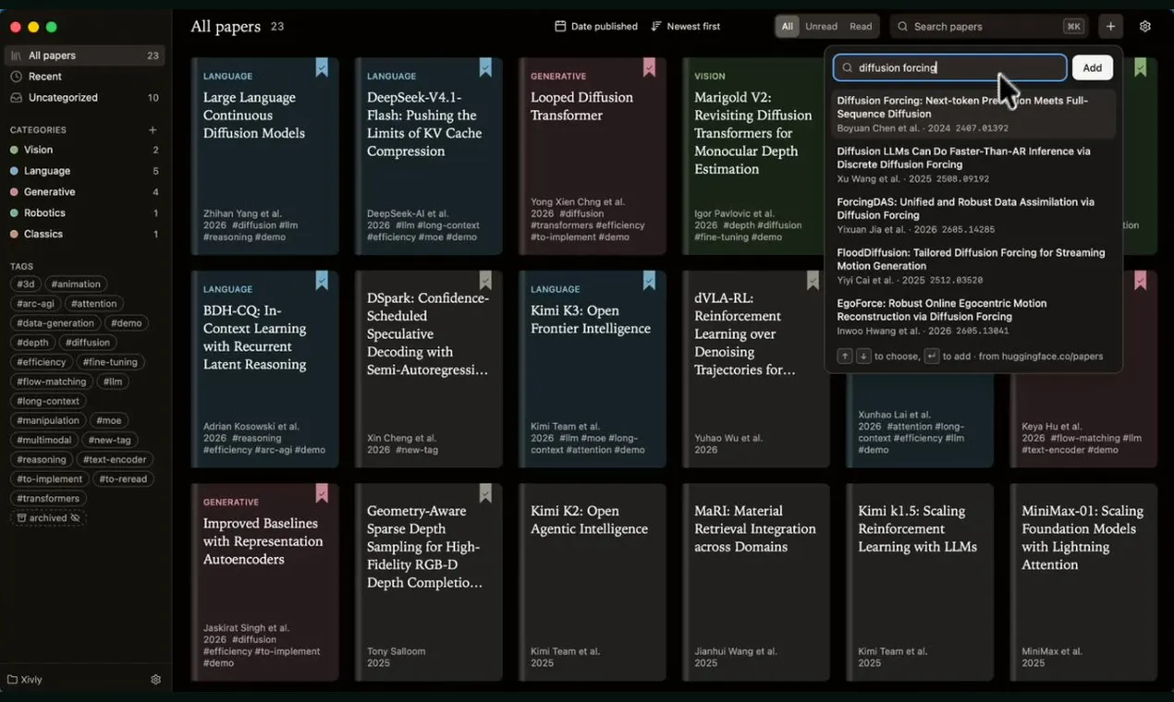Enable the #to-implement tag filter
This screenshot has width=1174, height=702.
[50, 479]
